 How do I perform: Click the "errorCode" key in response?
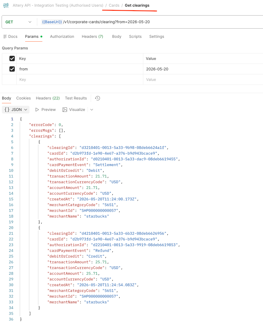click(42, 125)
